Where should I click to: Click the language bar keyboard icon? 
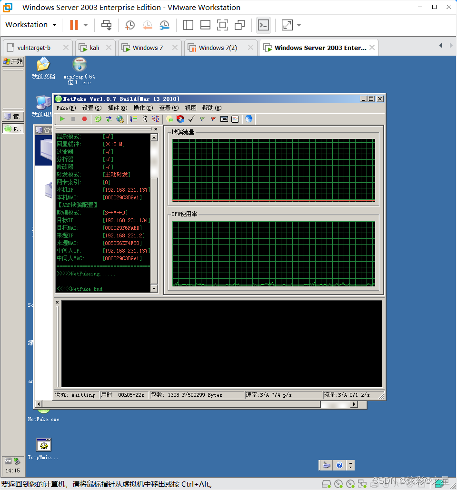coord(327,465)
